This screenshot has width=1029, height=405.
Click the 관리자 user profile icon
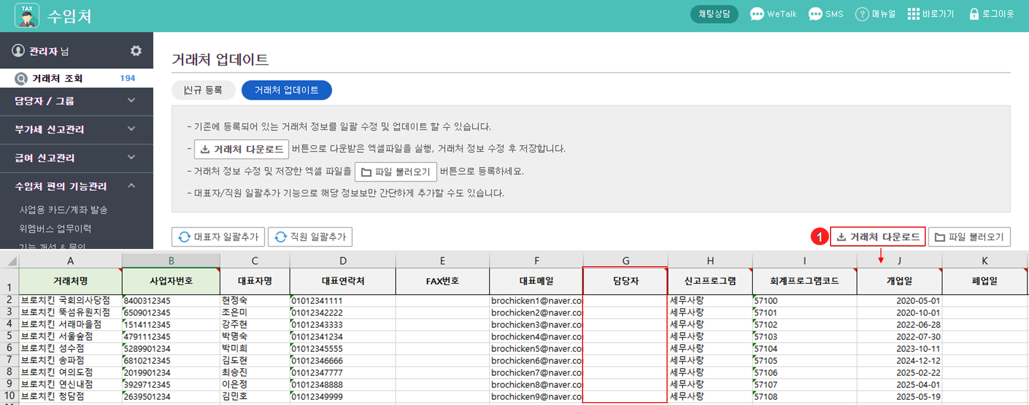[x=18, y=50]
